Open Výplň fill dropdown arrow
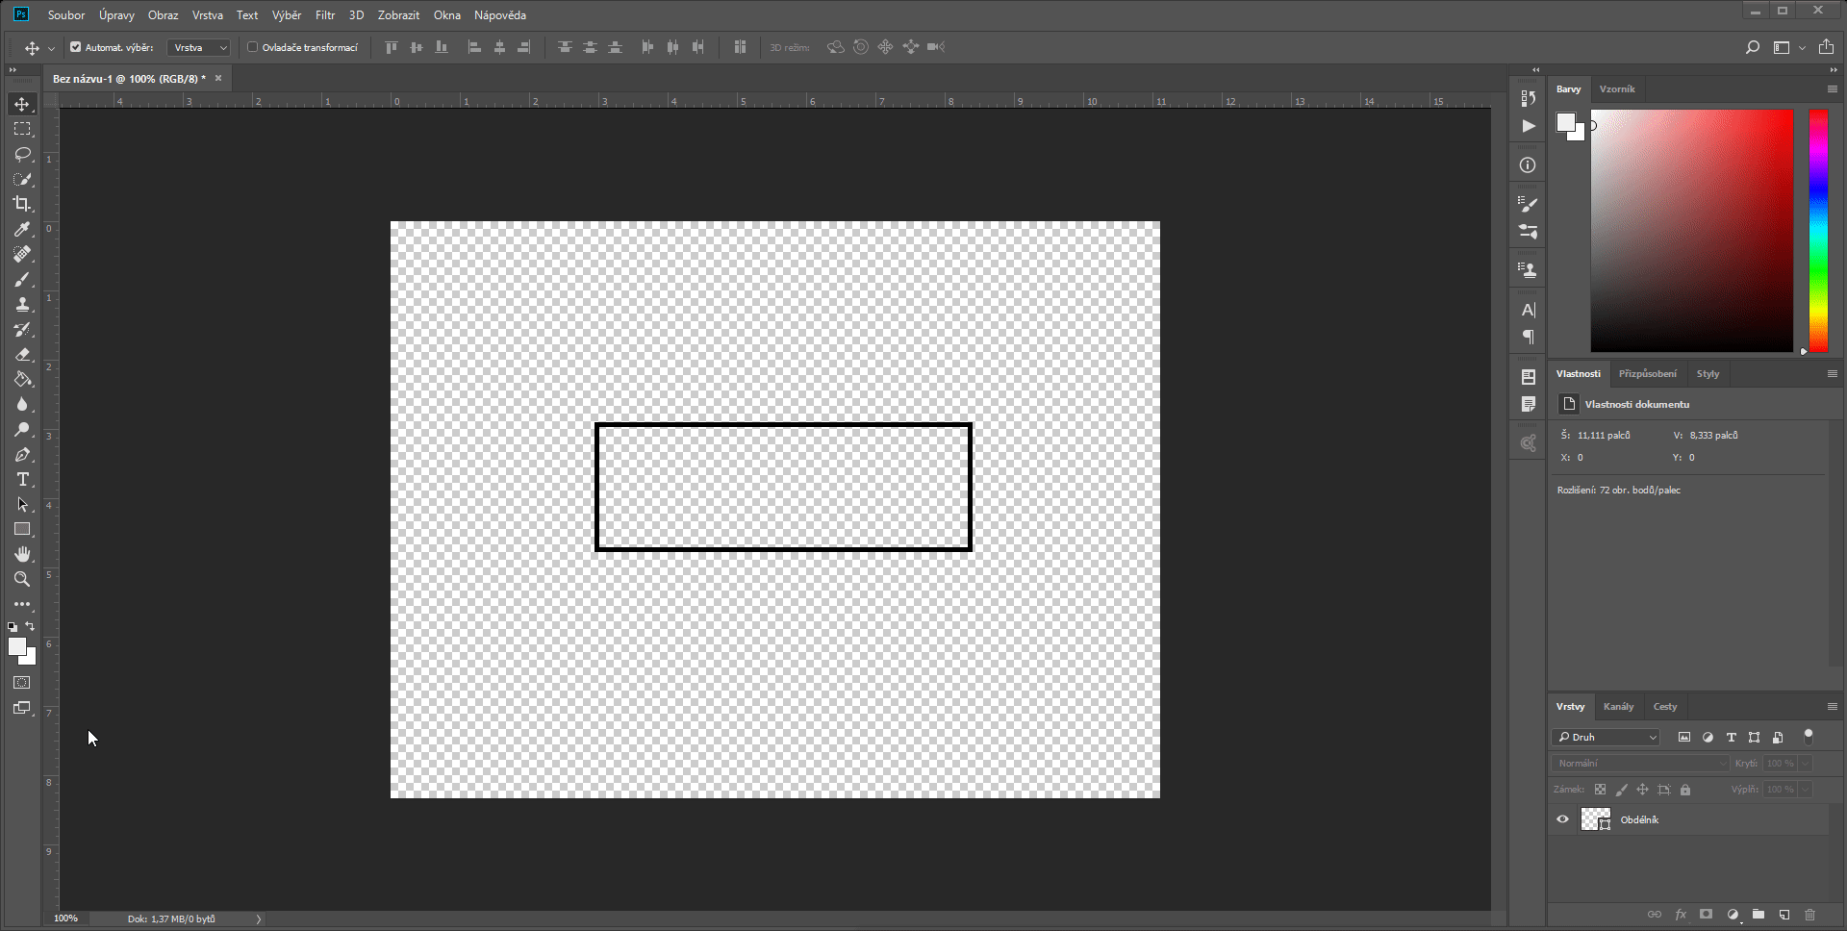This screenshot has width=1847, height=931. click(x=1806, y=790)
